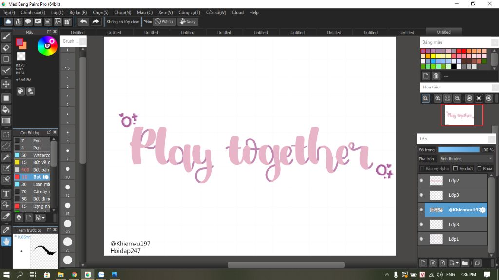Enable the Bảo vệ alpha checkbox

coord(422,168)
